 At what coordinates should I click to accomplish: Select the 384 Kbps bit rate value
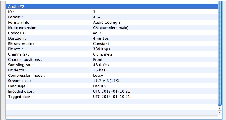pos(102,49)
